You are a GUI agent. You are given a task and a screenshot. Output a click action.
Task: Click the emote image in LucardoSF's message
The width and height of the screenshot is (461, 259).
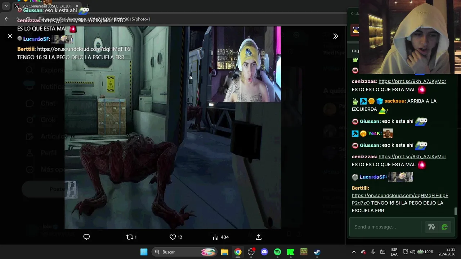click(400, 177)
